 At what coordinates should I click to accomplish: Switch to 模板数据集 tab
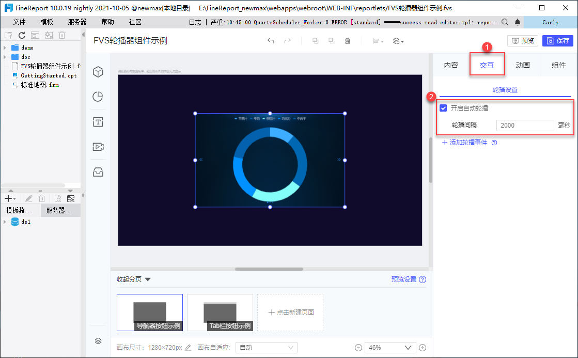20,211
